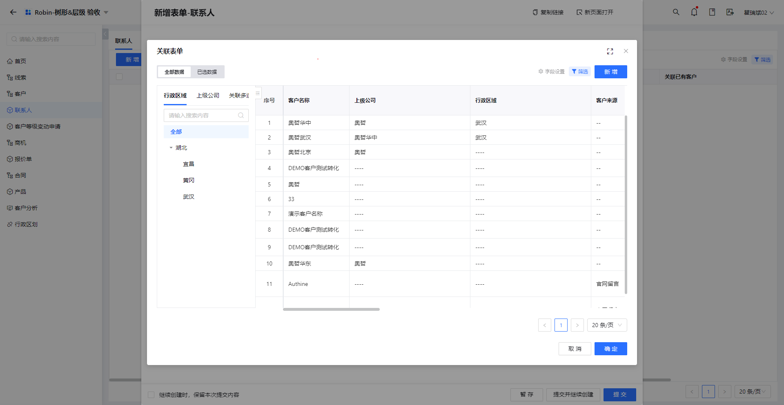The width and height of the screenshot is (784, 405).
Task: Click the add-member icon in header
Action: click(730, 12)
